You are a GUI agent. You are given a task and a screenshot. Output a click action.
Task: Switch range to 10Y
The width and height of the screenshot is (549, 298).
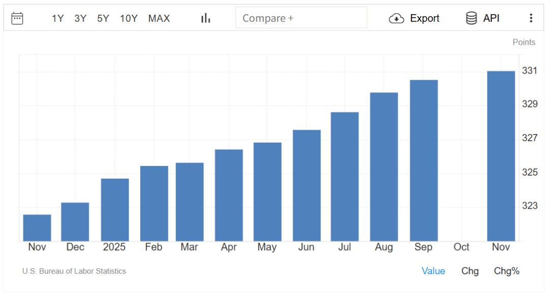click(x=129, y=18)
